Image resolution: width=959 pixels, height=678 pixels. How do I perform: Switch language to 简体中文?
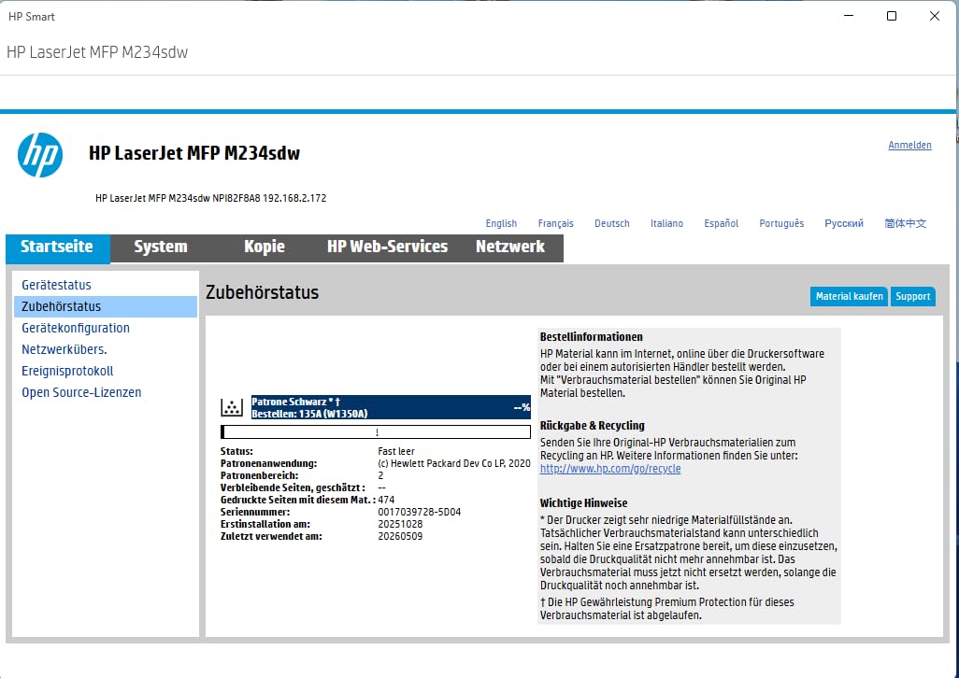tap(905, 223)
